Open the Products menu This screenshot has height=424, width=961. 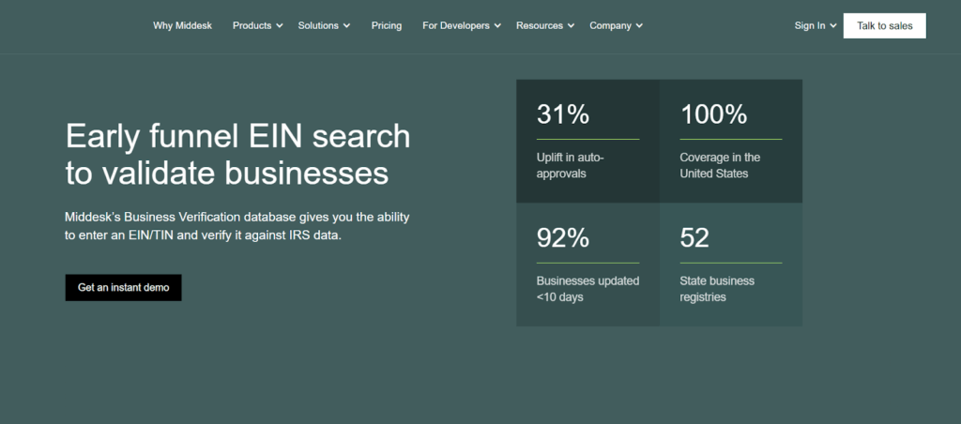252,25
